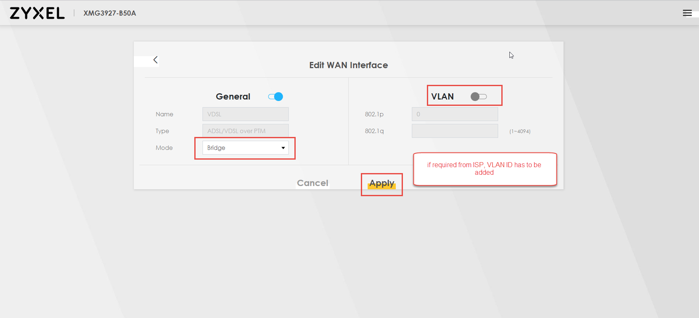Click the Name field containing VDSL
Image resolution: width=699 pixels, height=318 pixels.
click(246, 114)
